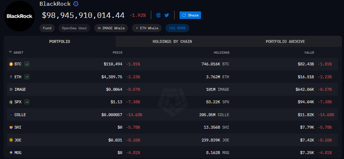Sort by the Asset column header

pos(16,53)
